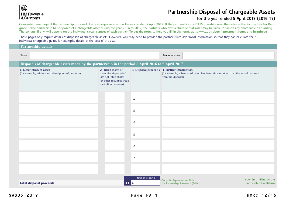Click second row Further information field
This screenshot has width=286, height=202.
[218, 110]
